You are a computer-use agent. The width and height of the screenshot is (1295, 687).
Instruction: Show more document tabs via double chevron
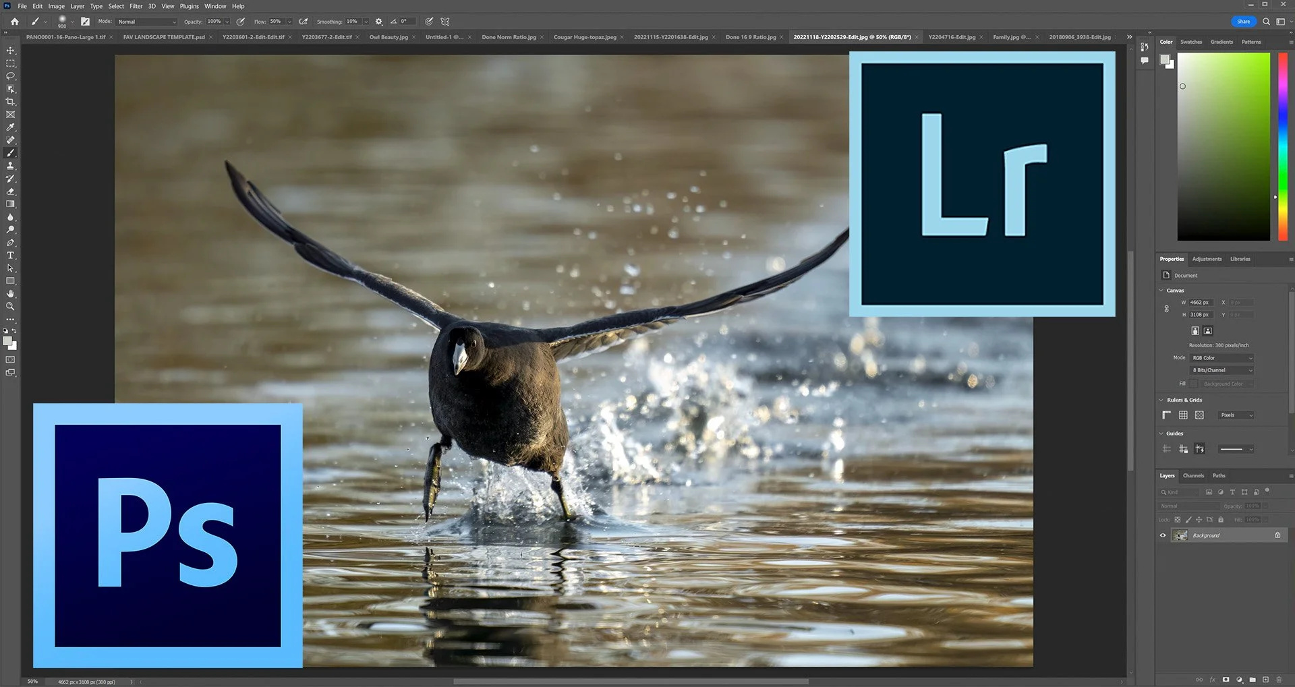[x=1130, y=37]
